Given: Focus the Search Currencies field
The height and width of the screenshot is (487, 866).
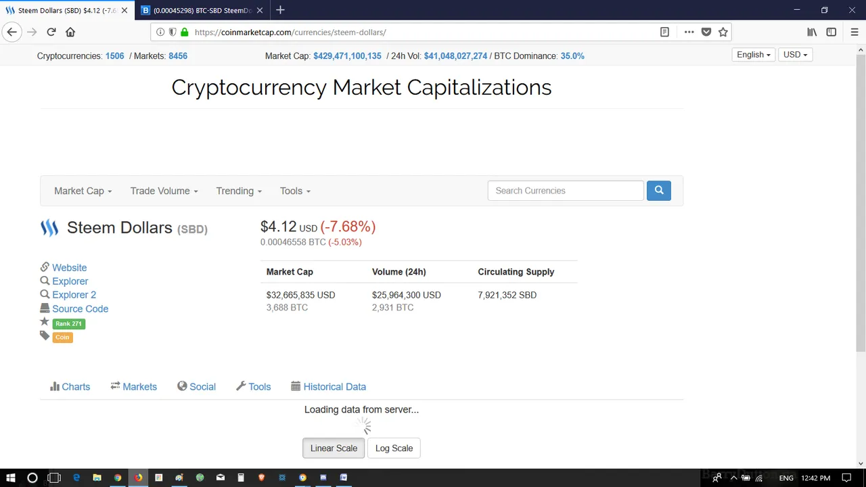Looking at the screenshot, I should coord(566,191).
